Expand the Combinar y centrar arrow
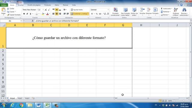The width and height of the screenshot is (192, 108). point(88,14)
